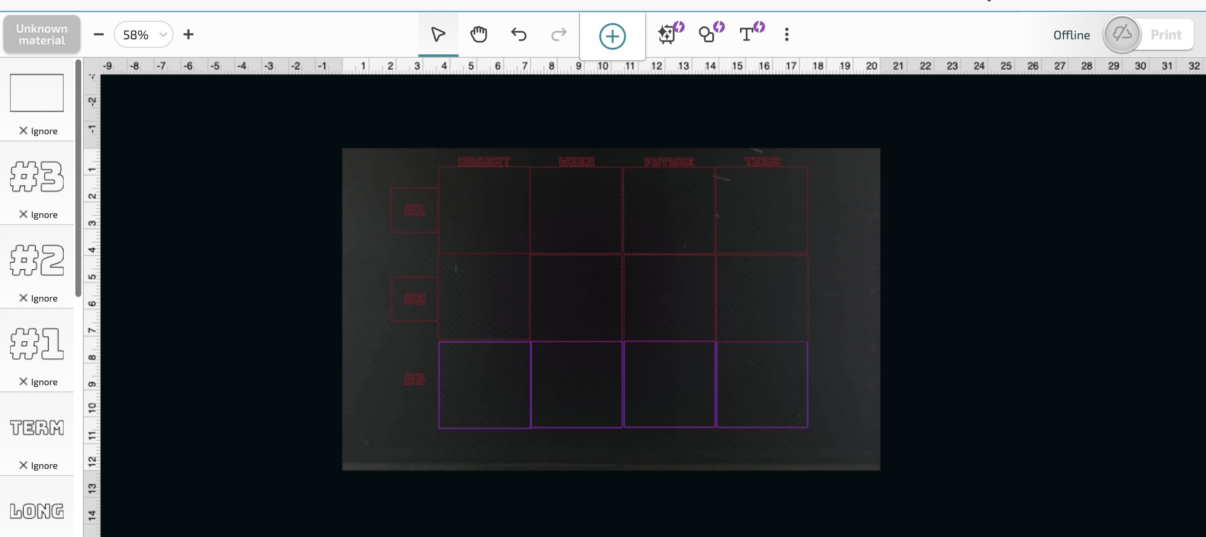Screen dimensions: 1206x537
Task: Select the Unknown material label
Action: 41,35
